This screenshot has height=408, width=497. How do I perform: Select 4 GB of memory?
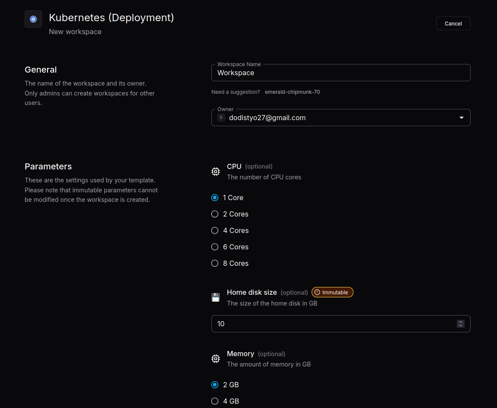(215, 401)
